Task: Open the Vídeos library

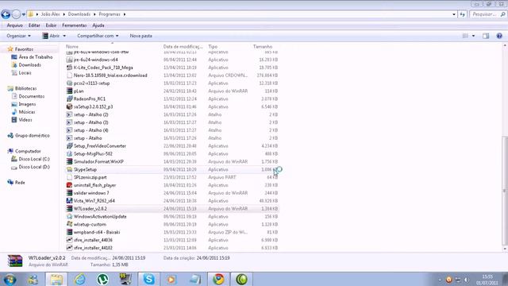Action: (25, 120)
